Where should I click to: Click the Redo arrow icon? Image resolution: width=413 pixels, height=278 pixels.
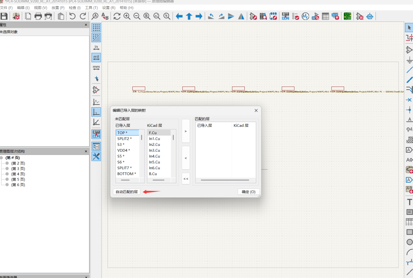[83, 16]
